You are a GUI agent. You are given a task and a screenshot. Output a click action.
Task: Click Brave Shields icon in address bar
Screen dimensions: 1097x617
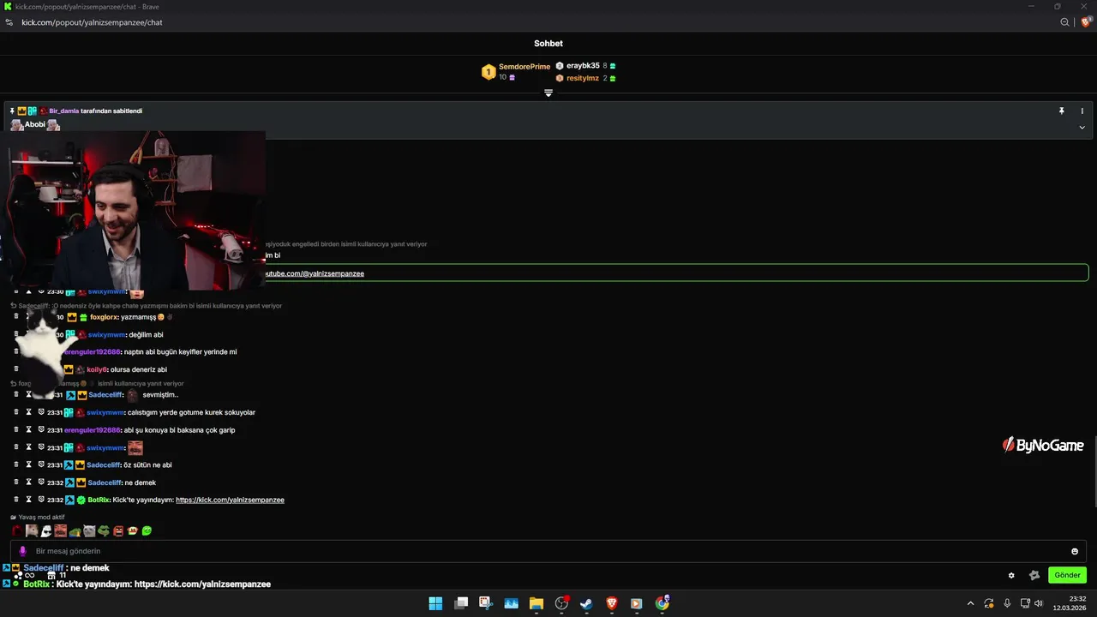pos(1086,22)
